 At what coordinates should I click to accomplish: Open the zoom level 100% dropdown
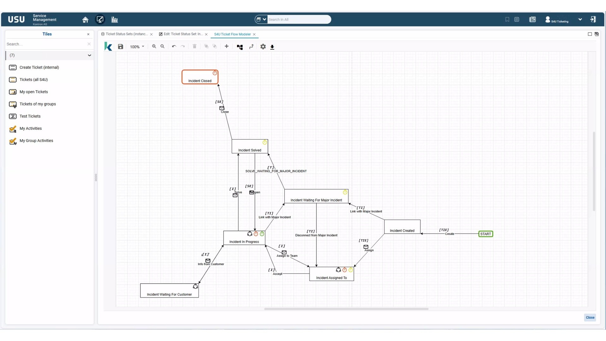pos(137,47)
